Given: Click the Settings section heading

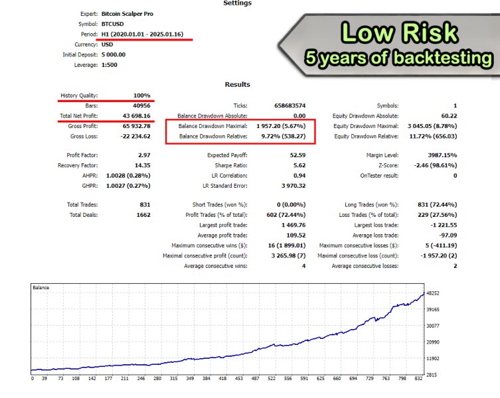Looking at the screenshot, I should (x=237, y=3).
